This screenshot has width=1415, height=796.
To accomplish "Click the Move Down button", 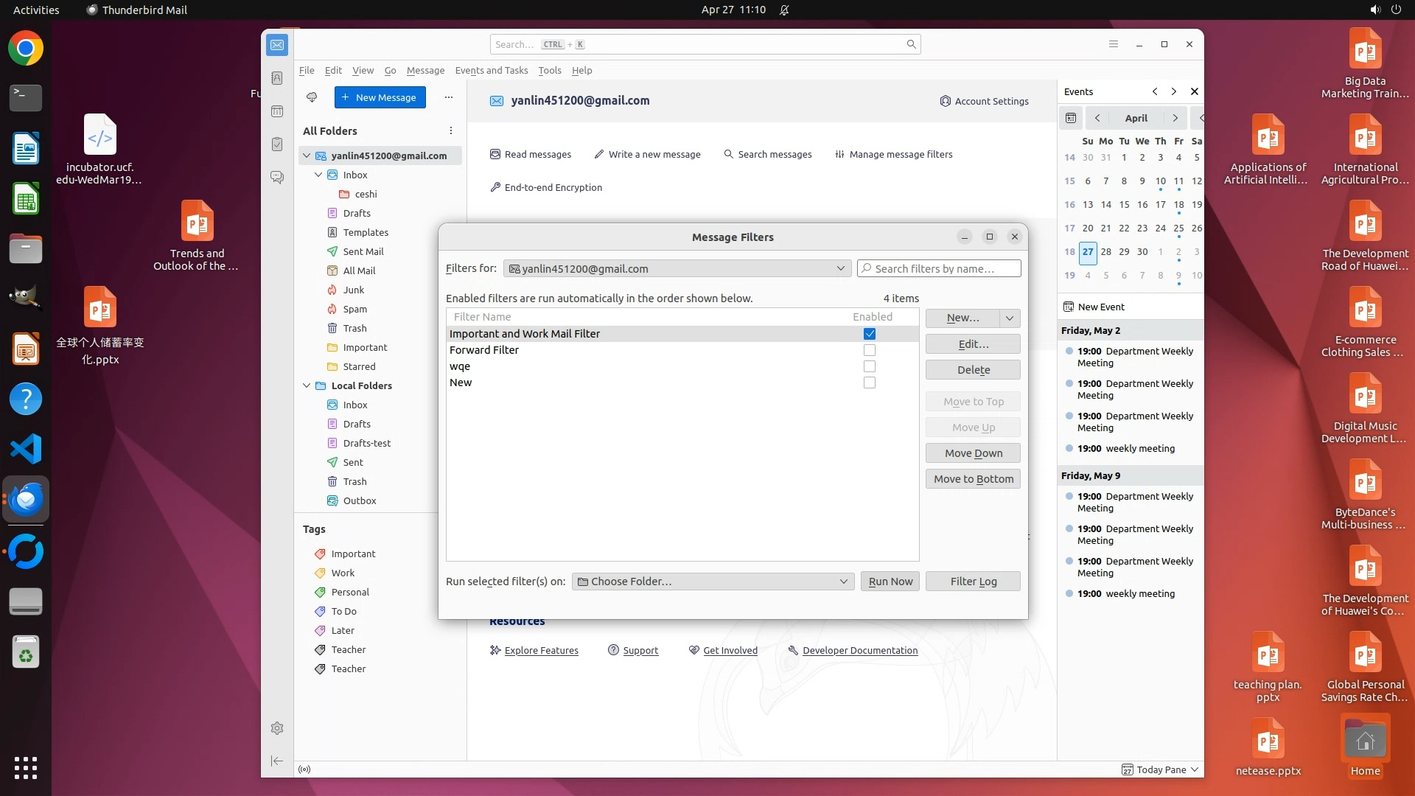I will 973,453.
